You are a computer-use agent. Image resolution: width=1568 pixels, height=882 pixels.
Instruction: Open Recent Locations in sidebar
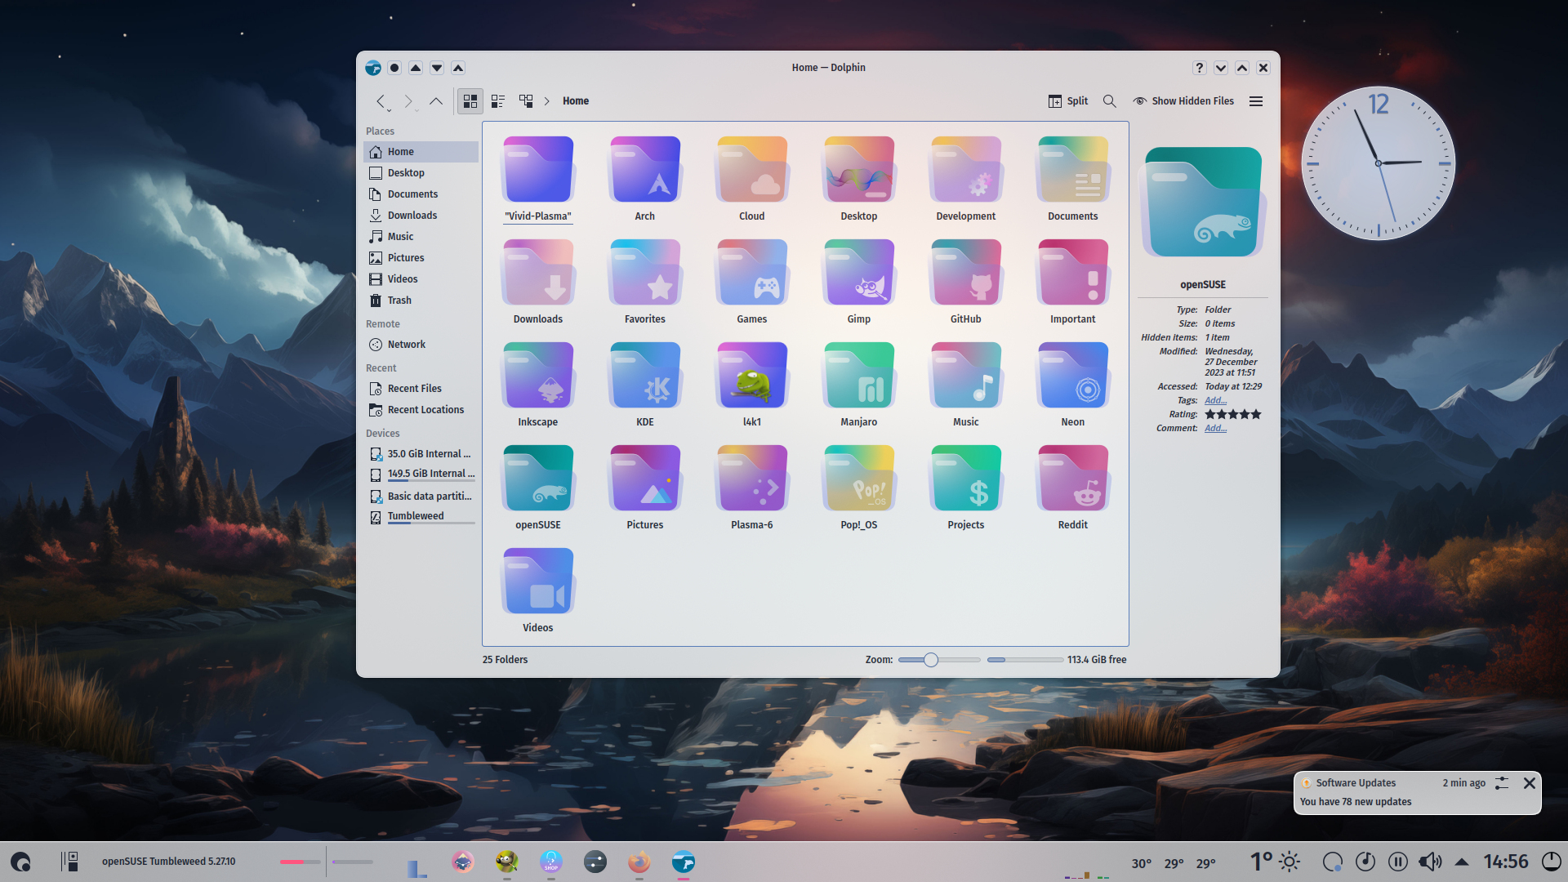pyautogui.click(x=421, y=410)
